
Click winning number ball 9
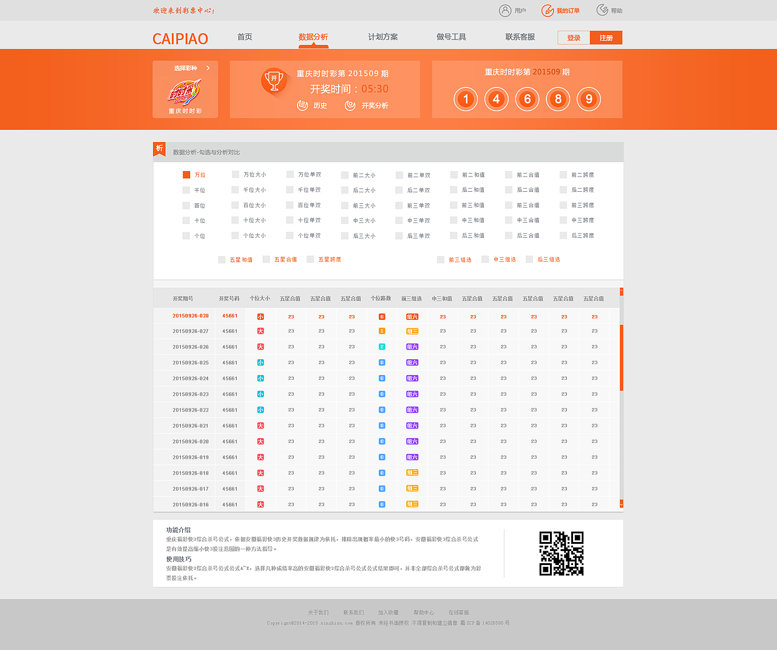click(589, 99)
